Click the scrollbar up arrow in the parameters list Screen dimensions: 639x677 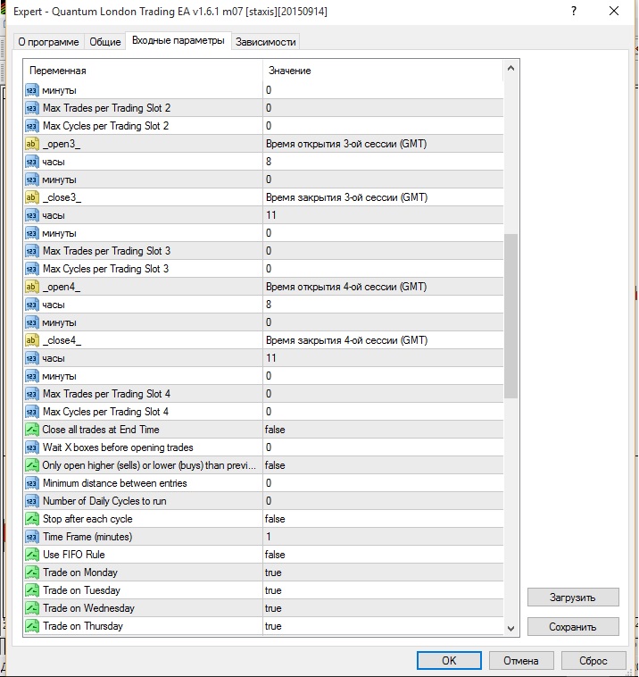(510, 69)
